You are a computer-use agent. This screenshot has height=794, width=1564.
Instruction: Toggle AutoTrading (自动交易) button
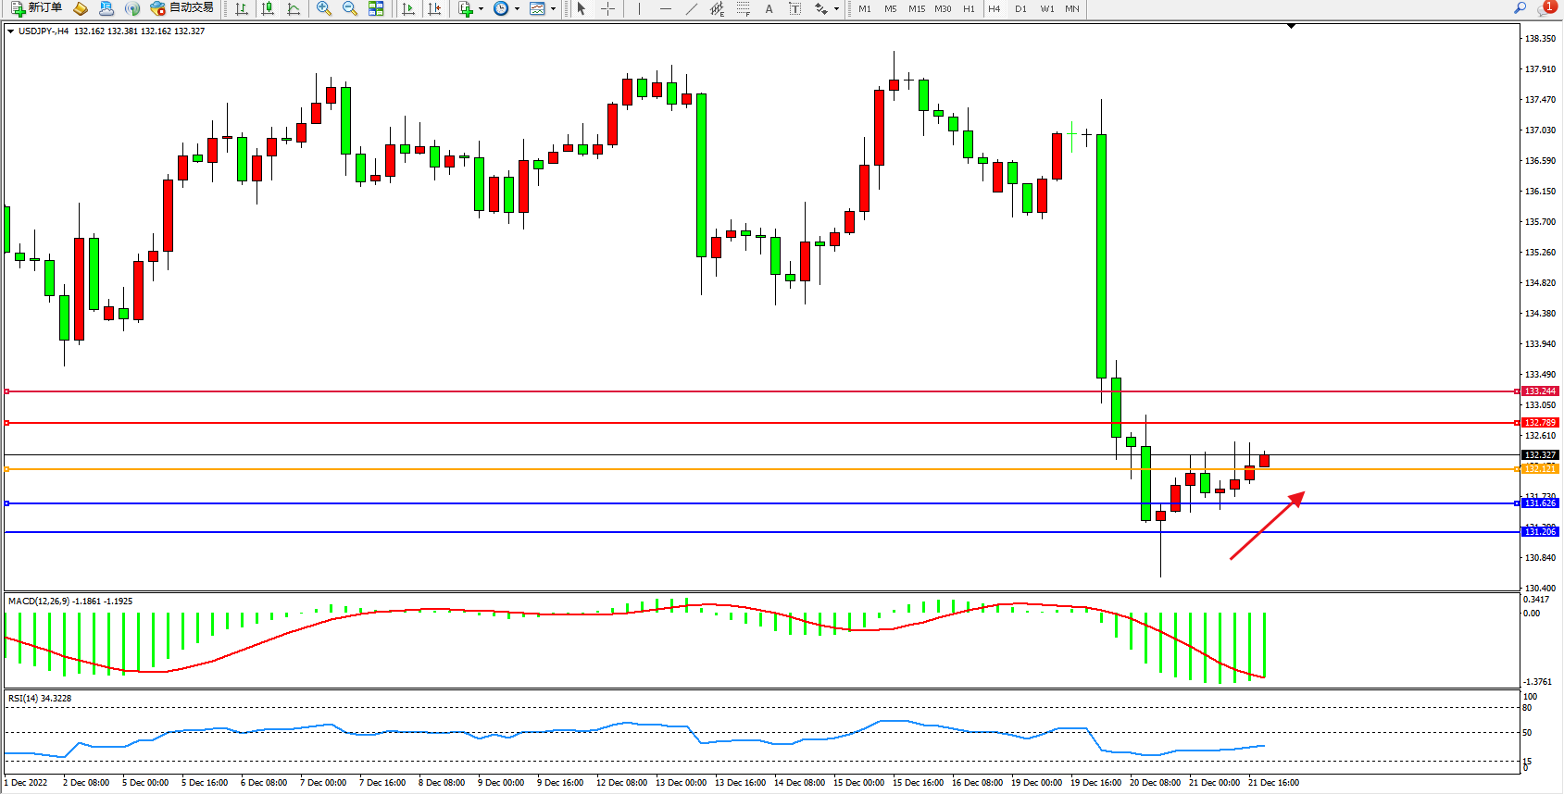point(182,8)
